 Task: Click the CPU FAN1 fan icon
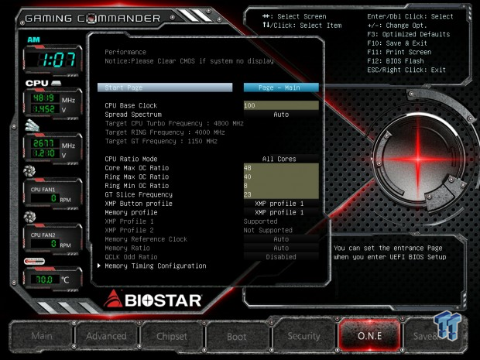[x=29, y=171]
